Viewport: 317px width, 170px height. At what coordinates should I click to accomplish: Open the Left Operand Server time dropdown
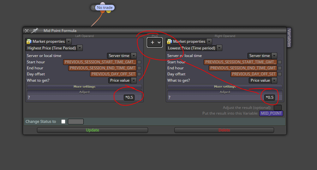(134, 56)
